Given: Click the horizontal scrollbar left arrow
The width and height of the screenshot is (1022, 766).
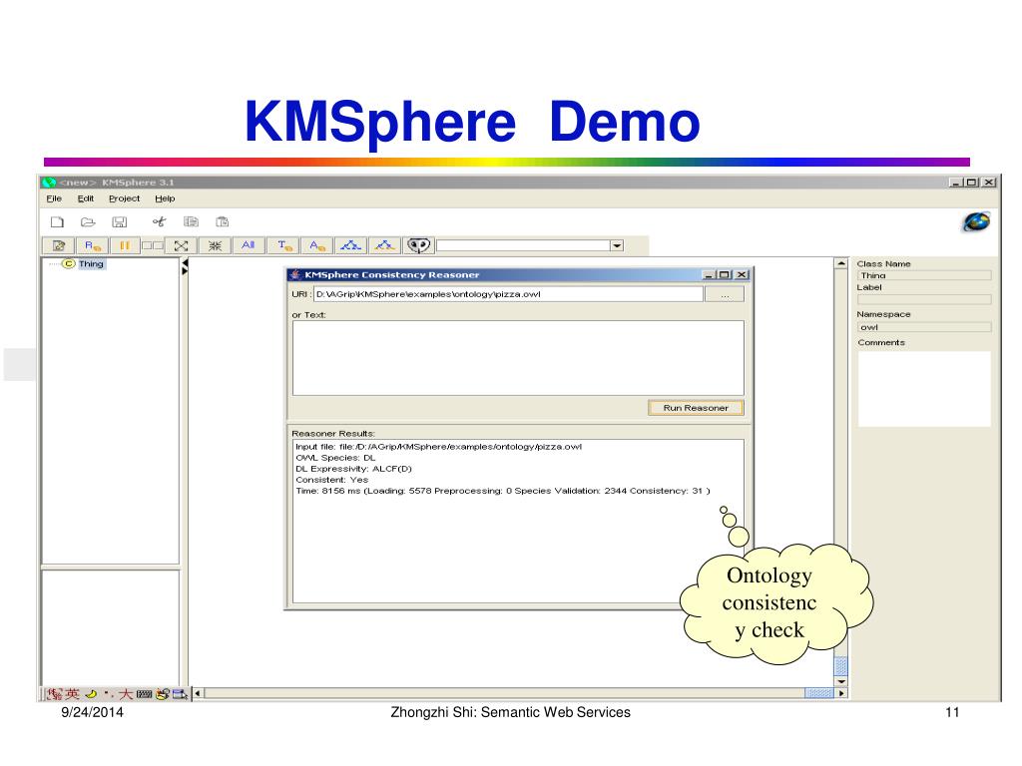Looking at the screenshot, I should [x=198, y=694].
